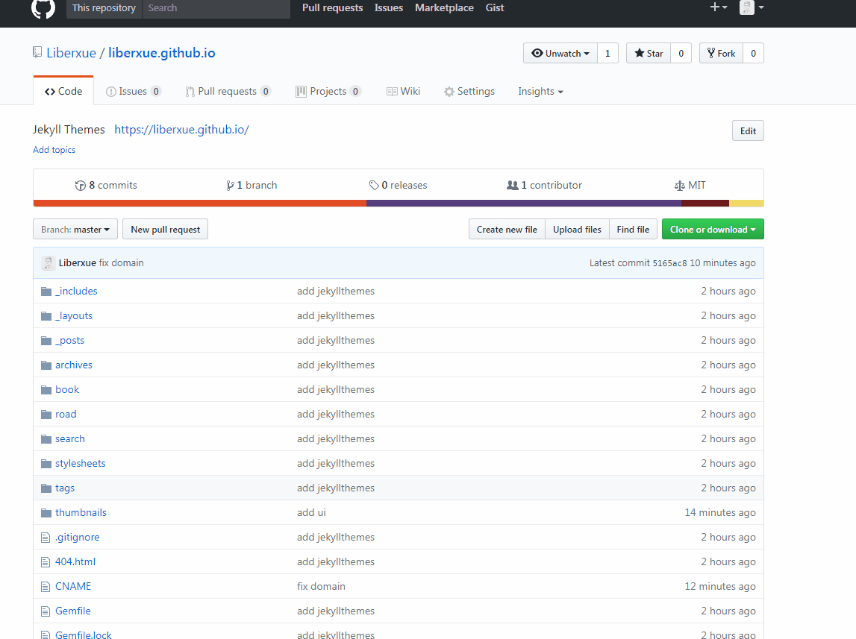This screenshot has height=639, width=856.
Task: Open the plus create-new menu
Action: click(719, 7)
